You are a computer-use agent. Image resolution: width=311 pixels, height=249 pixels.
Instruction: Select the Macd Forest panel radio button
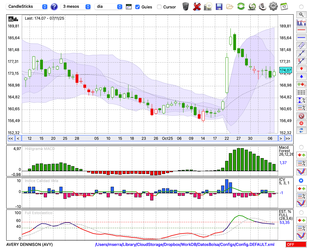301,147
